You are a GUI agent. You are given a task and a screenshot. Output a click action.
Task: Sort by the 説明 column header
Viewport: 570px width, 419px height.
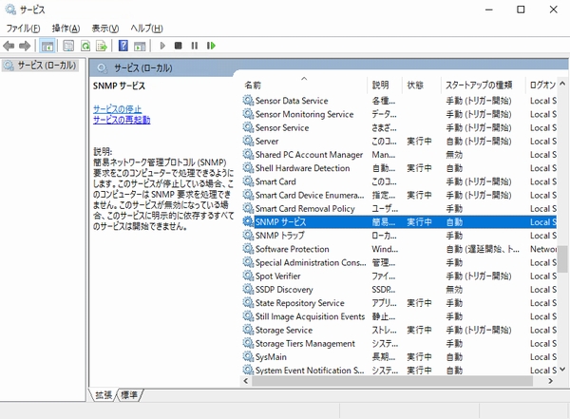(385, 86)
